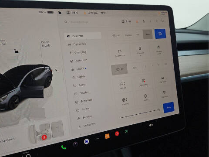Tap the round-icon tile under Sentry
Image resolution: width=209 pixels, height=157 pixels.
click(x=145, y=97)
